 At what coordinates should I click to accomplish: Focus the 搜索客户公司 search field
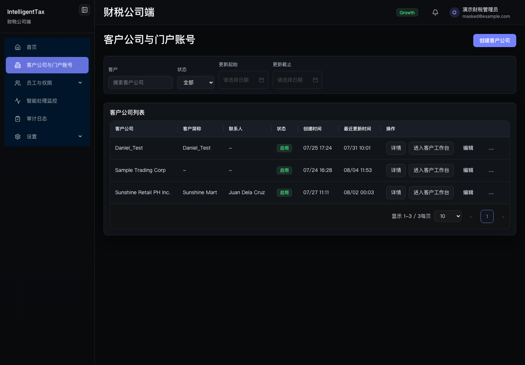[x=140, y=82]
